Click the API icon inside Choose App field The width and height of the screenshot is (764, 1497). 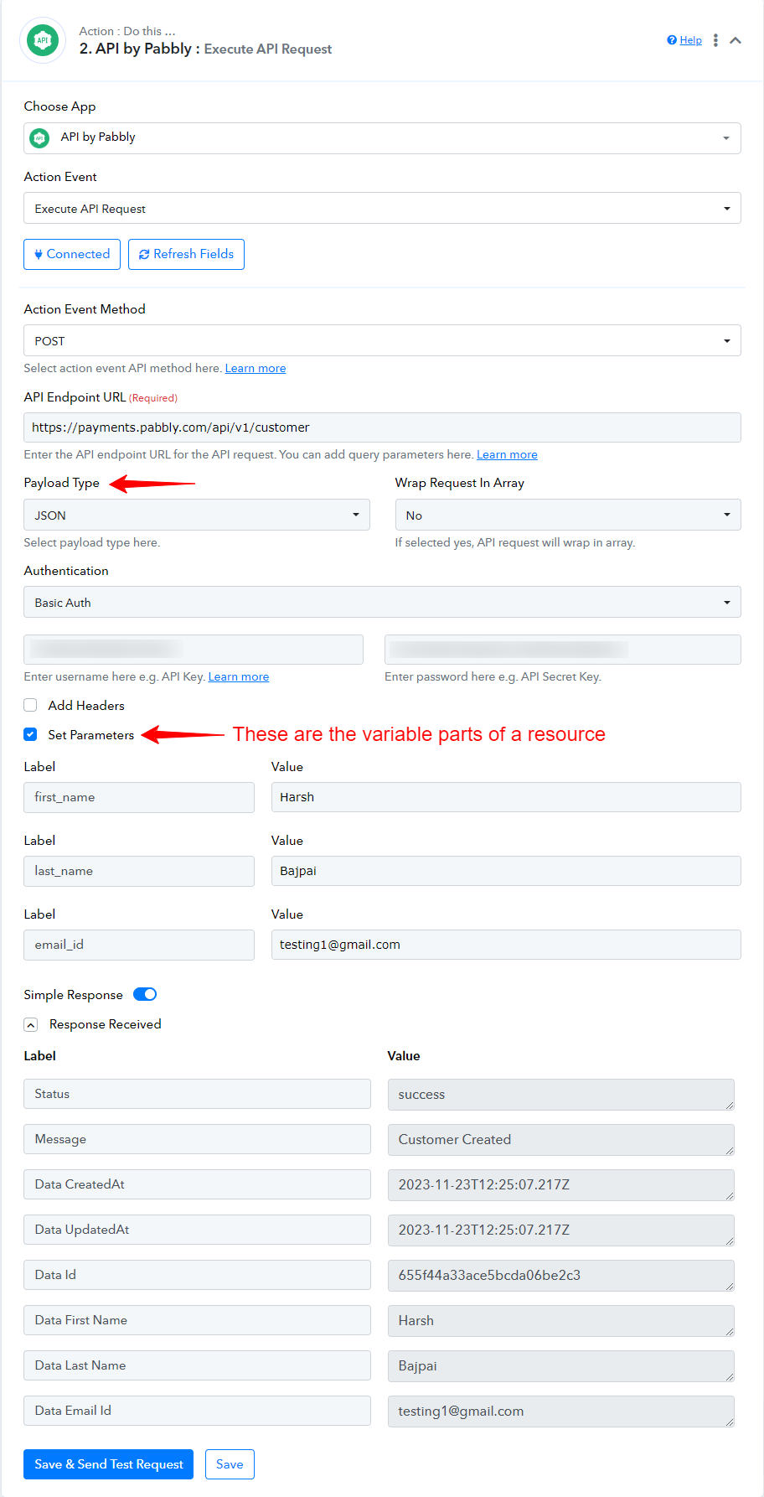39,137
